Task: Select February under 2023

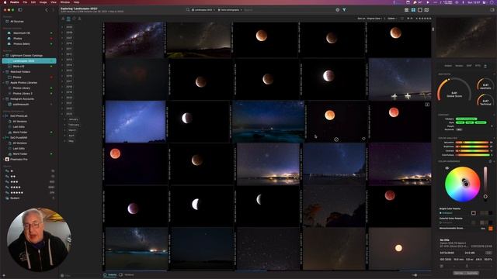Action: point(74,125)
